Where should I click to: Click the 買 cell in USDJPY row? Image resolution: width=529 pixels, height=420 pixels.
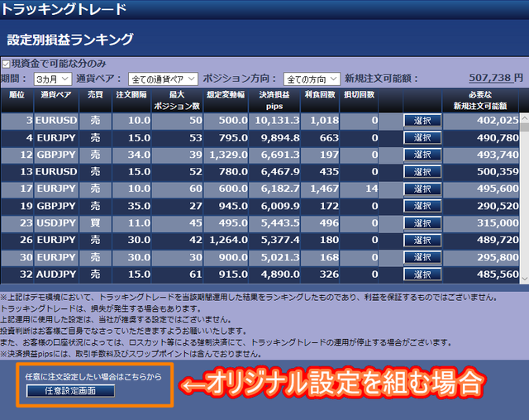95,223
